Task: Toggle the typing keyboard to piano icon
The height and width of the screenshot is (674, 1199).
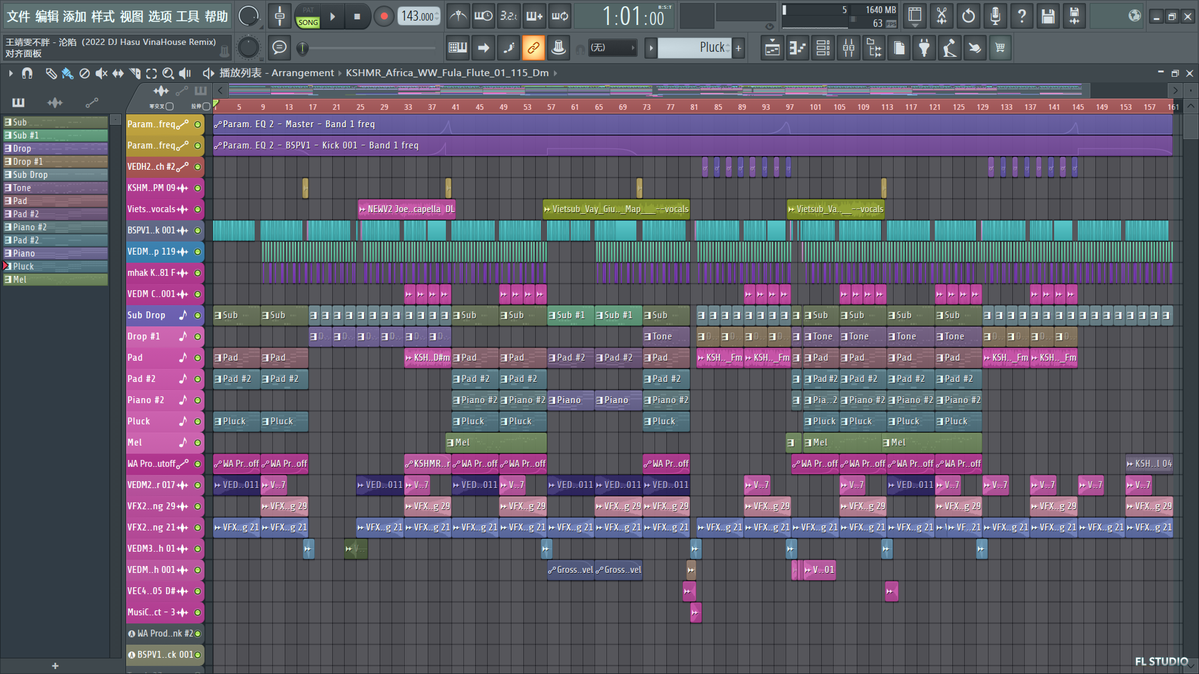Action: (458, 47)
